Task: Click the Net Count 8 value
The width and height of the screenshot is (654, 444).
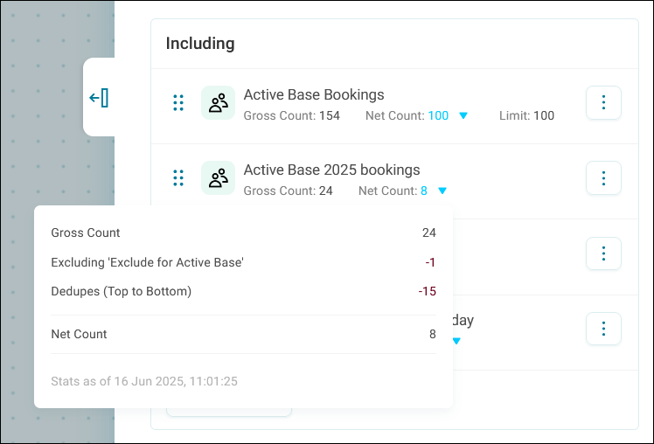Action: coord(424,191)
